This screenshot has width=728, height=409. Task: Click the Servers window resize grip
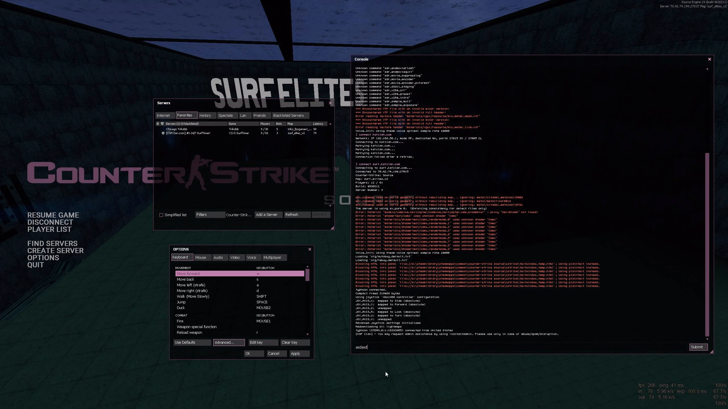coord(332,228)
